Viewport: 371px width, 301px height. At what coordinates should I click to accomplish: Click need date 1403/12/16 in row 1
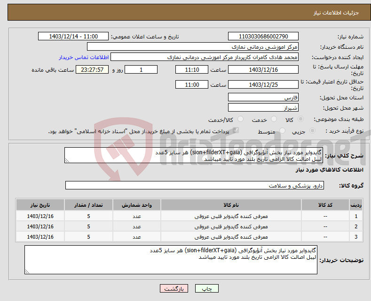tap(40, 216)
